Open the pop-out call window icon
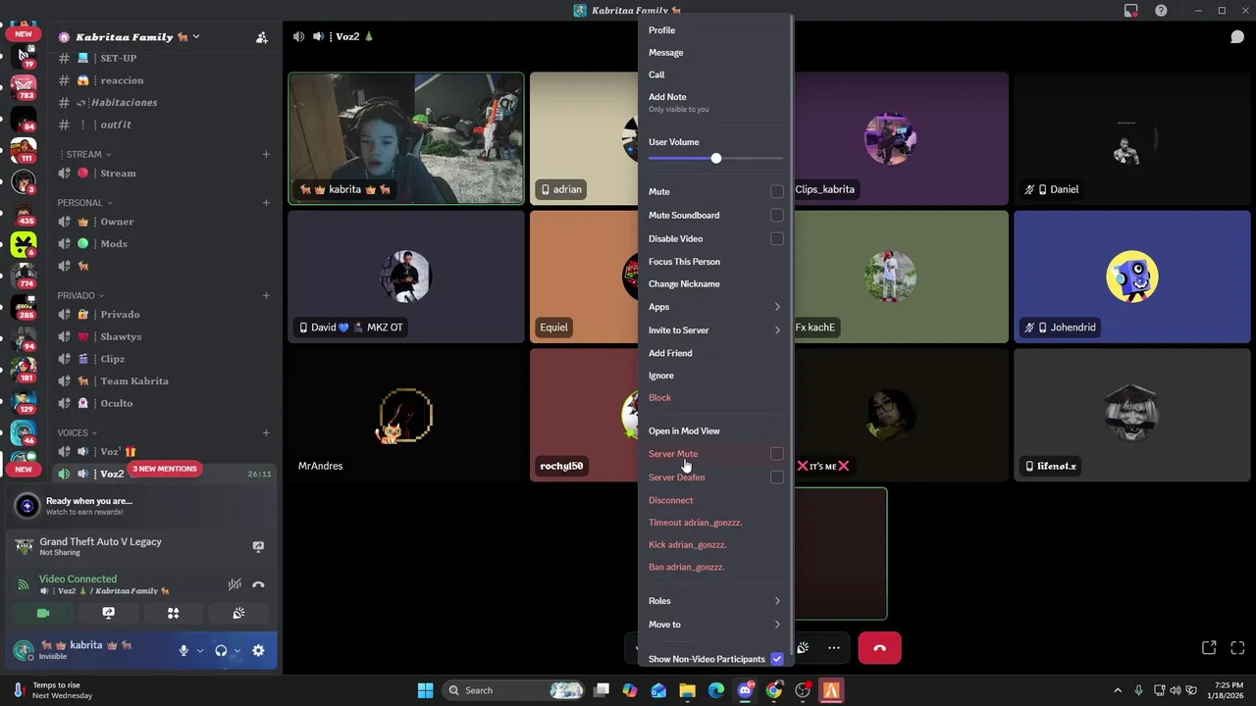 (x=1209, y=648)
